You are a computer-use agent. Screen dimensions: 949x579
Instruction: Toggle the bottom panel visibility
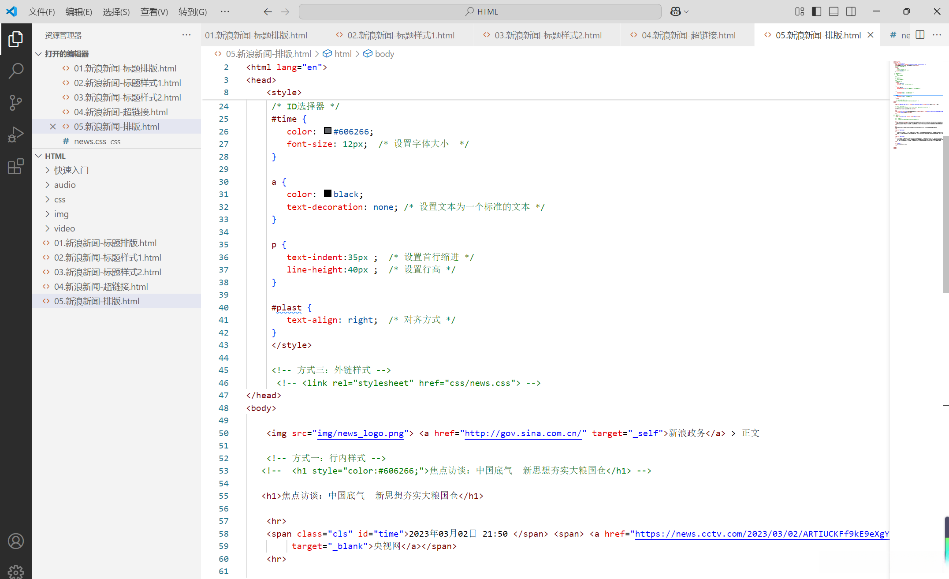(x=834, y=11)
